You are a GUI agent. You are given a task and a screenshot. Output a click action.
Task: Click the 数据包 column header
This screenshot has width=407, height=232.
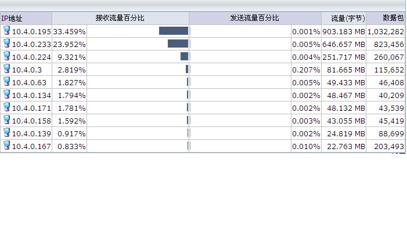[385, 18]
